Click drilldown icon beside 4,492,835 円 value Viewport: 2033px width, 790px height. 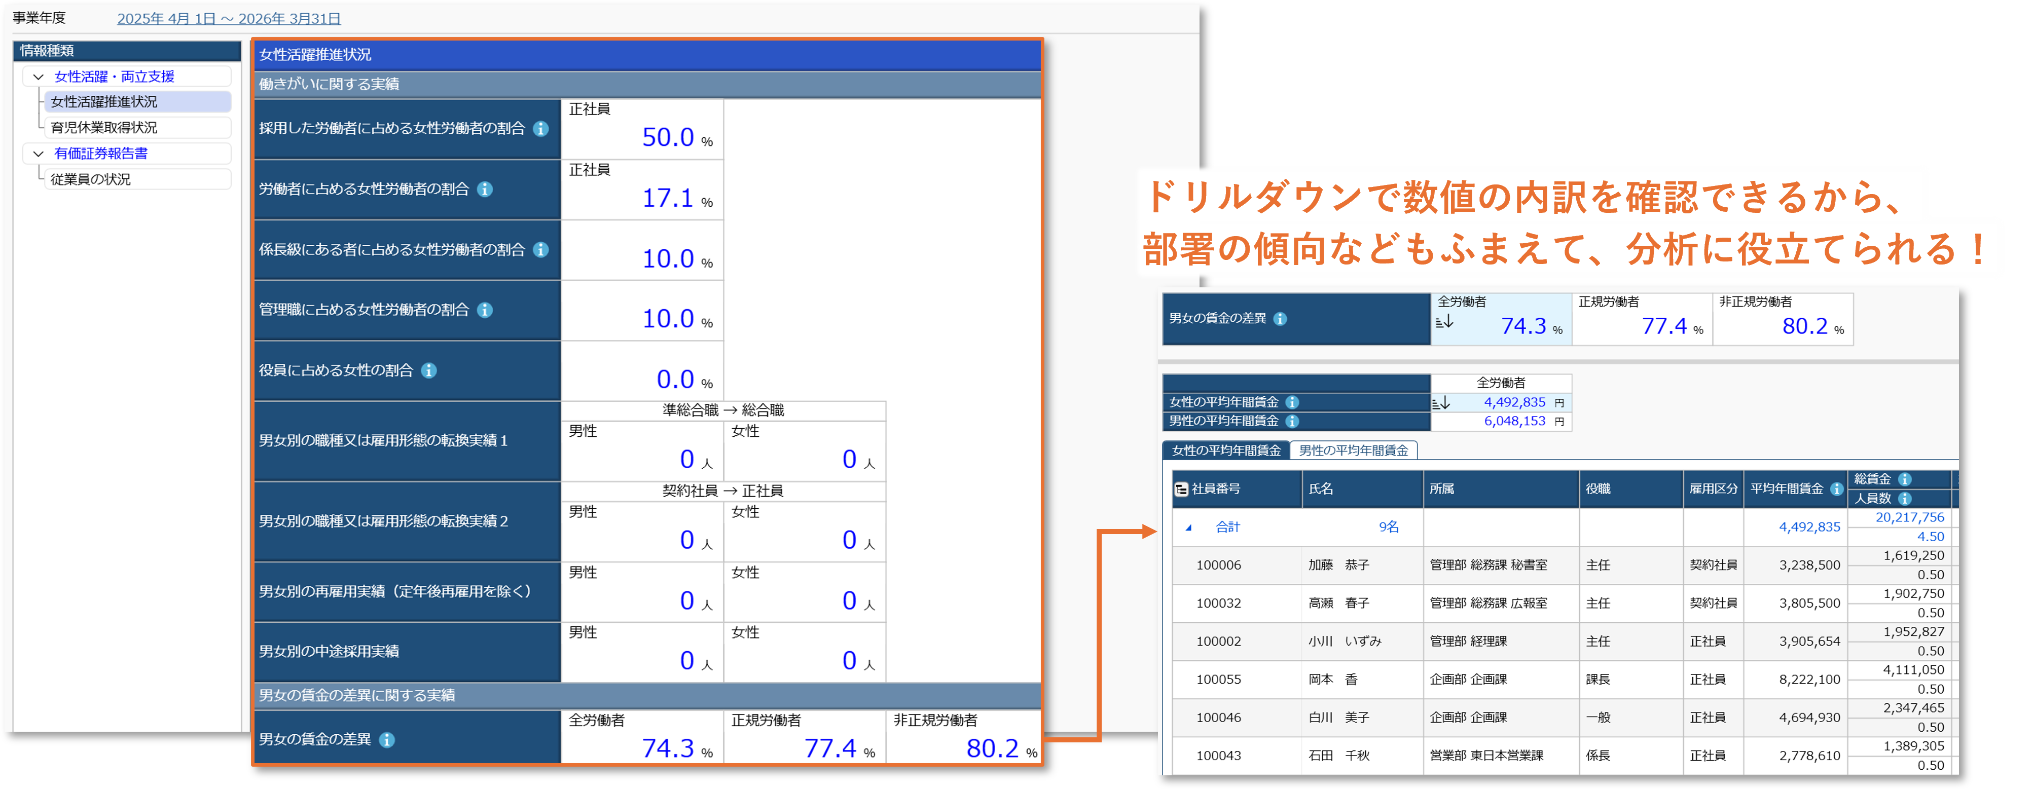(x=1441, y=402)
